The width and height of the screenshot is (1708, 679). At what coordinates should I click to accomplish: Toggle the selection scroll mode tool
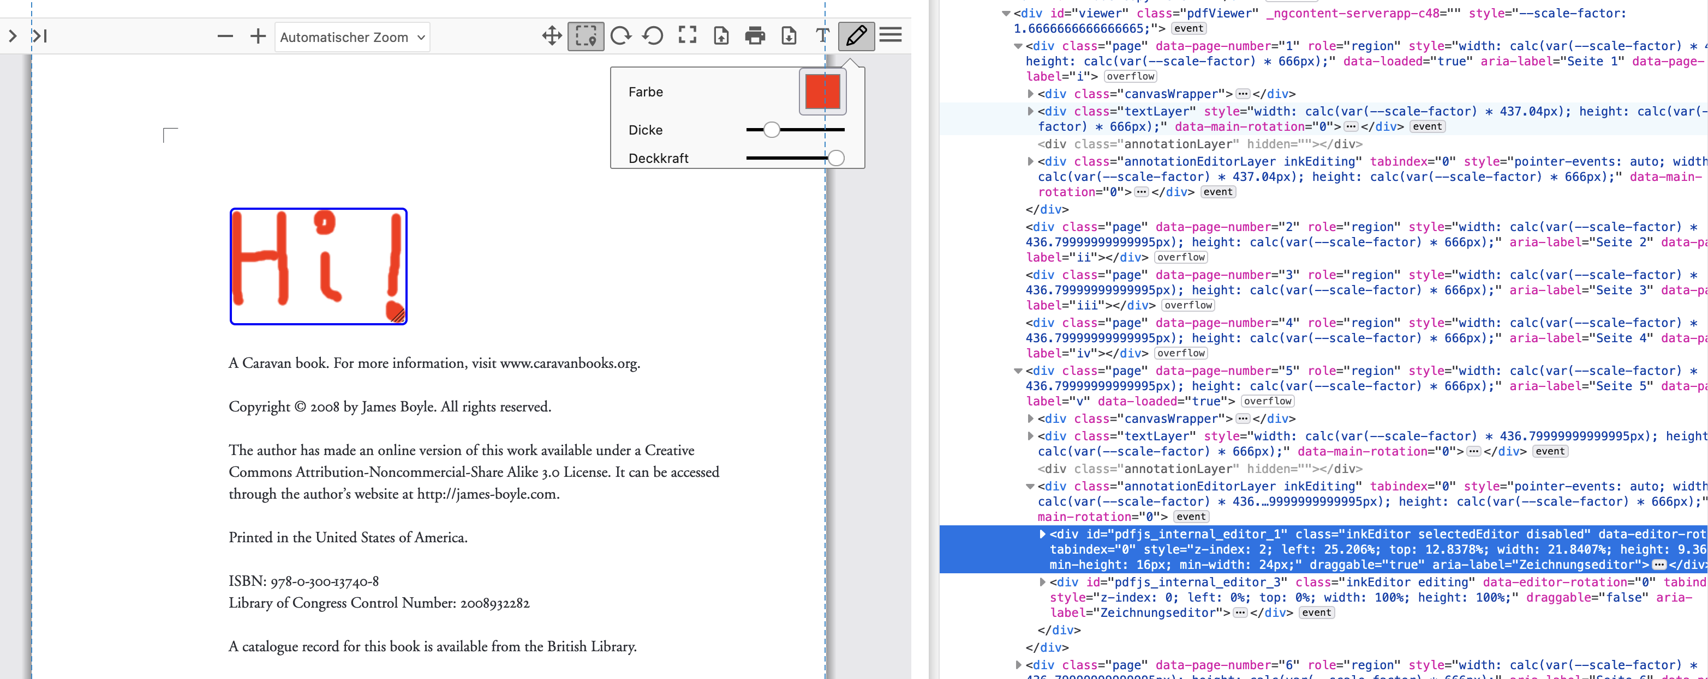(586, 37)
